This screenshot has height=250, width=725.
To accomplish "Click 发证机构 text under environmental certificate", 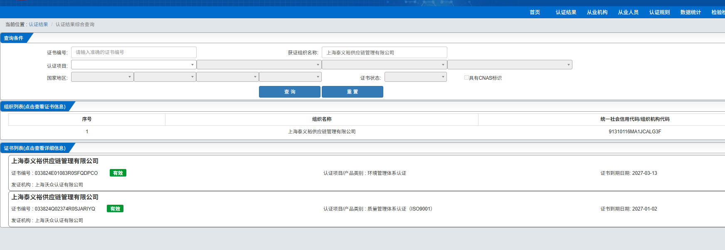I will (x=47, y=185).
